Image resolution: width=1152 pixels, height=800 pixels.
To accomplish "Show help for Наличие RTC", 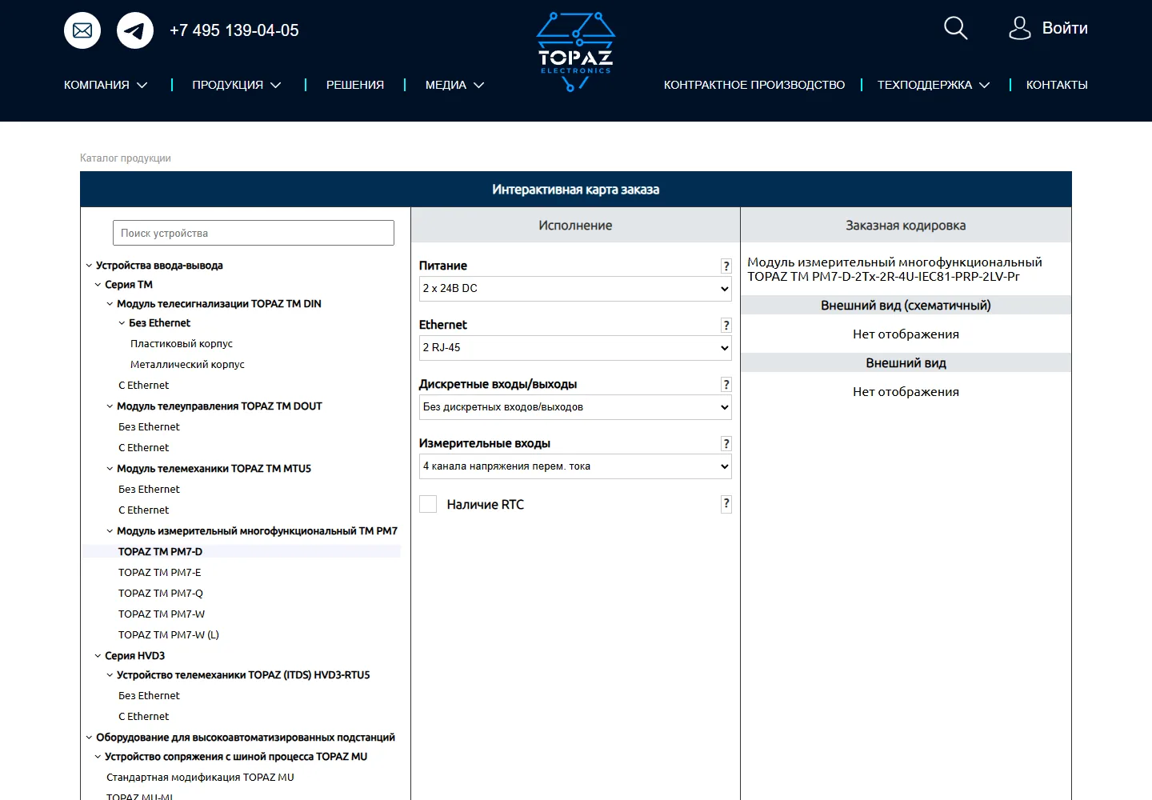I will (726, 504).
